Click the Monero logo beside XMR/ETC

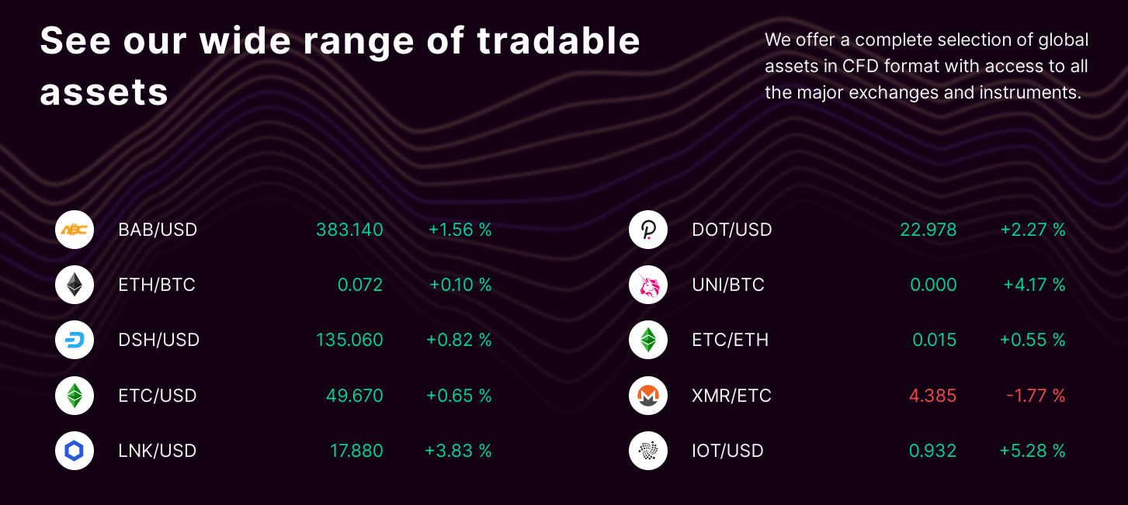pyautogui.click(x=648, y=395)
